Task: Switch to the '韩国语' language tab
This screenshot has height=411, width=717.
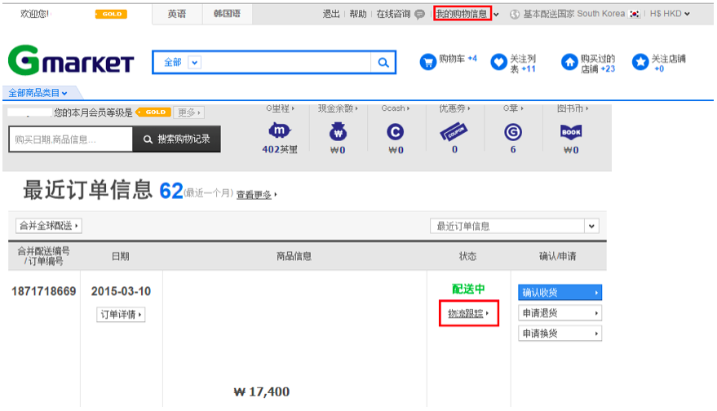Action: 227,14
